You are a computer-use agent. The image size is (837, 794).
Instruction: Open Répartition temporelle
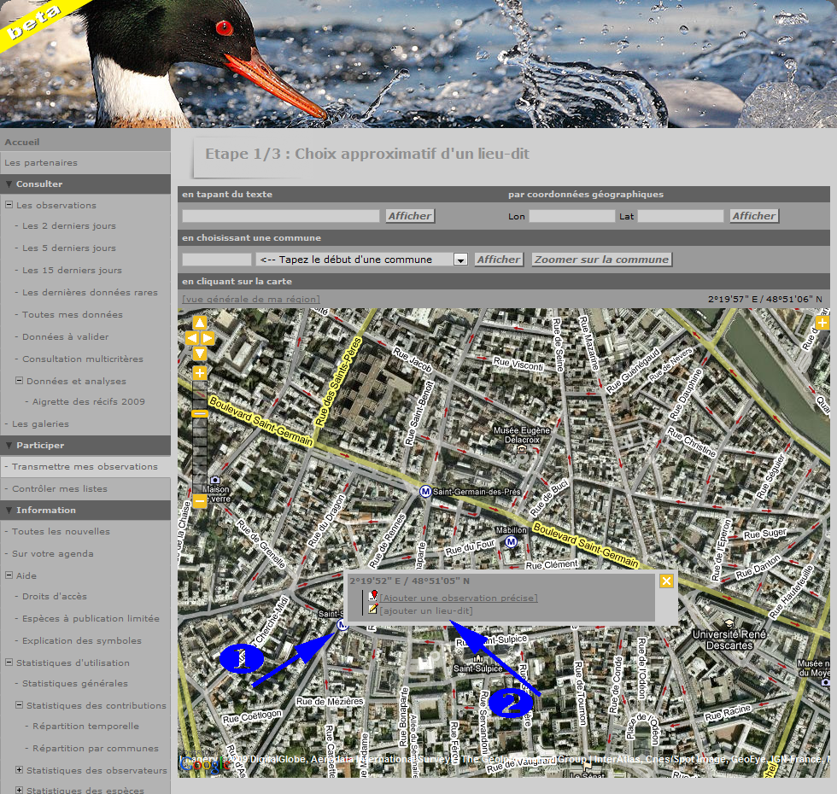pos(85,727)
